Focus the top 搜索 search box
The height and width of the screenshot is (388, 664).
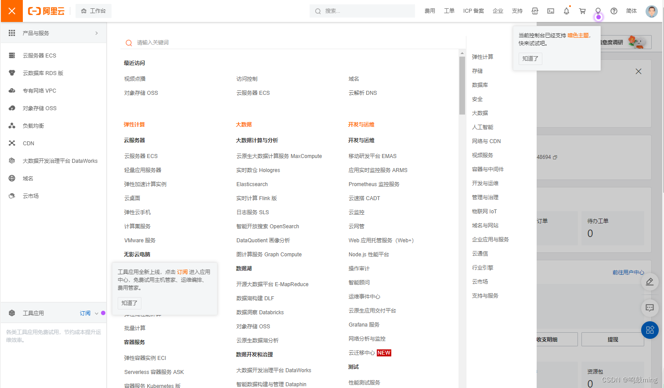(362, 11)
